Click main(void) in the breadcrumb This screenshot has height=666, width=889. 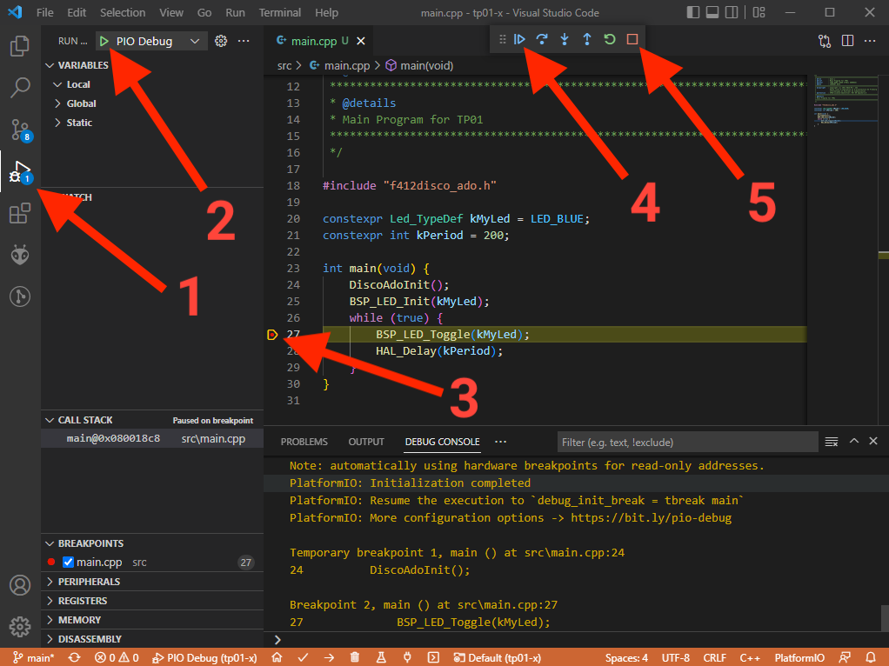coord(426,66)
